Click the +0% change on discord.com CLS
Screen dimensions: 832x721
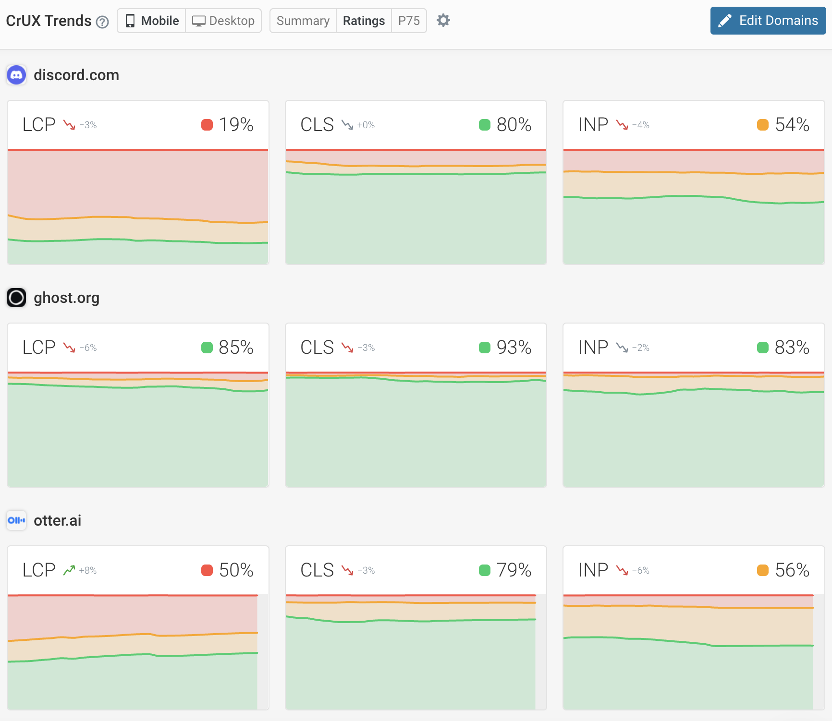(x=366, y=125)
